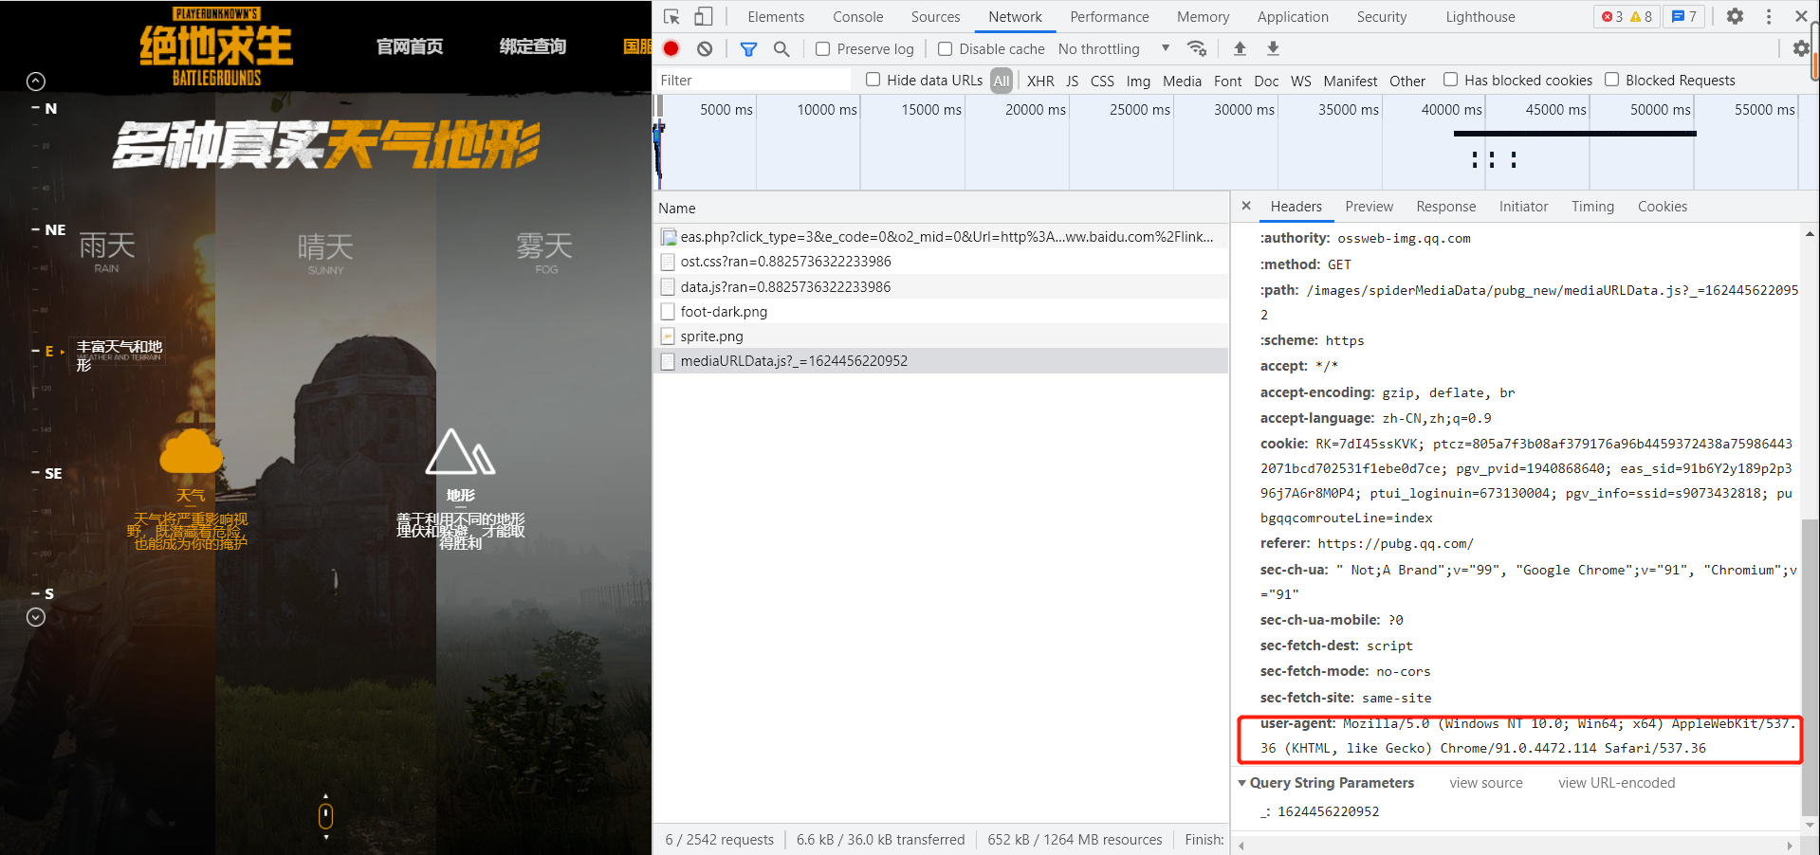Viewport: 1820px width, 855px height.
Task: Click the down arrow circle on webpage
Action: (36, 617)
